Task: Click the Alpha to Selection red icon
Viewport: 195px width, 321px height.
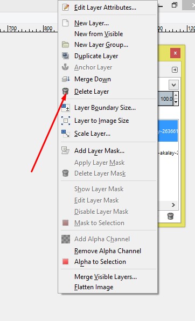Action: 65,262
